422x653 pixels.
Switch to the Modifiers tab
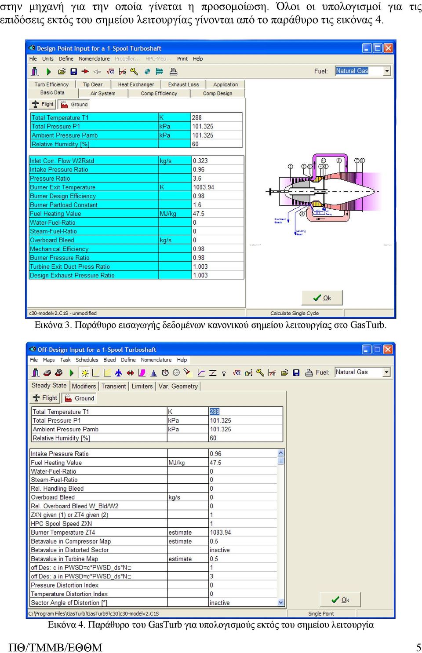point(84,386)
